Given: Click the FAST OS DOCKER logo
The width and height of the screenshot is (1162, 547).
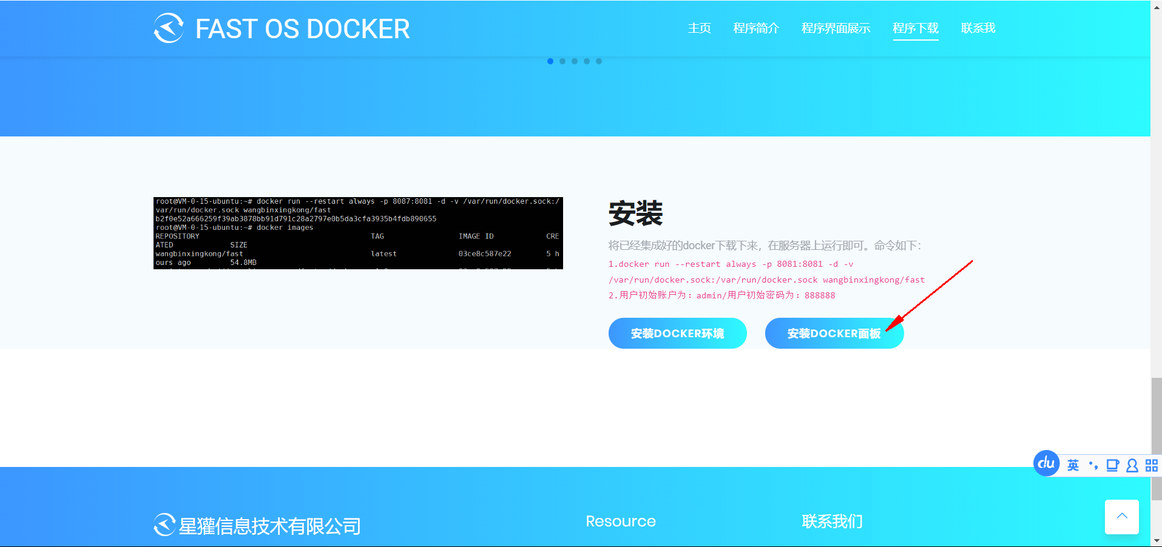Looking at the screenshot, I should pos(281,28).
